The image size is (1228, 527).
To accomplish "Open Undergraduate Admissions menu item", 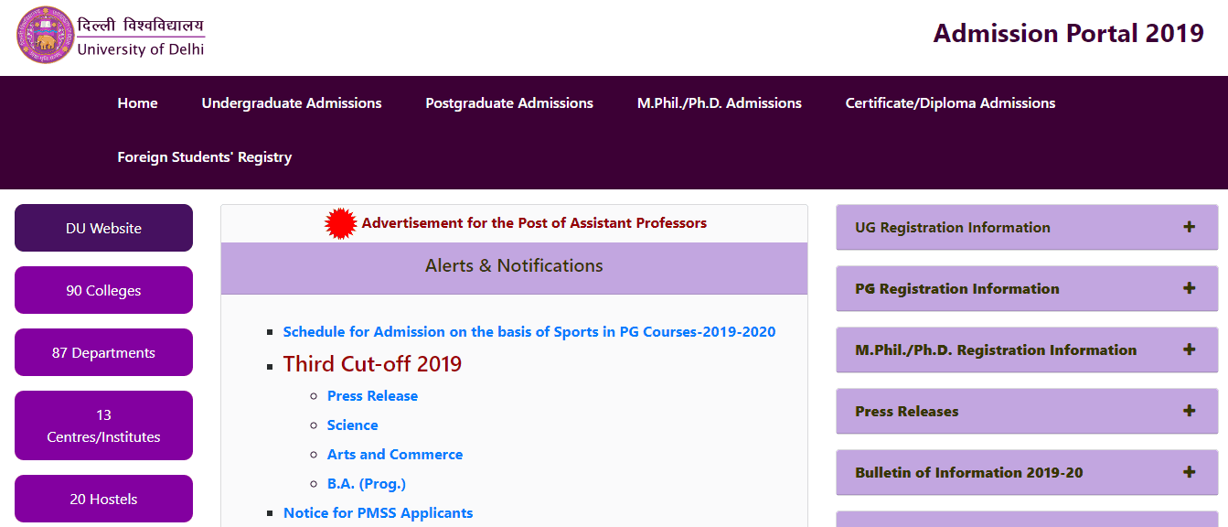I will (292, 103).
